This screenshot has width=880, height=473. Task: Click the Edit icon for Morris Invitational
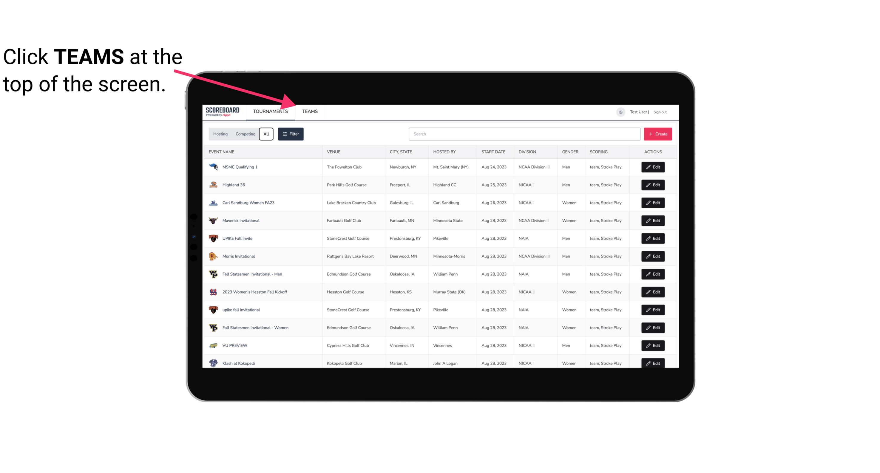(x=653, y=256)
